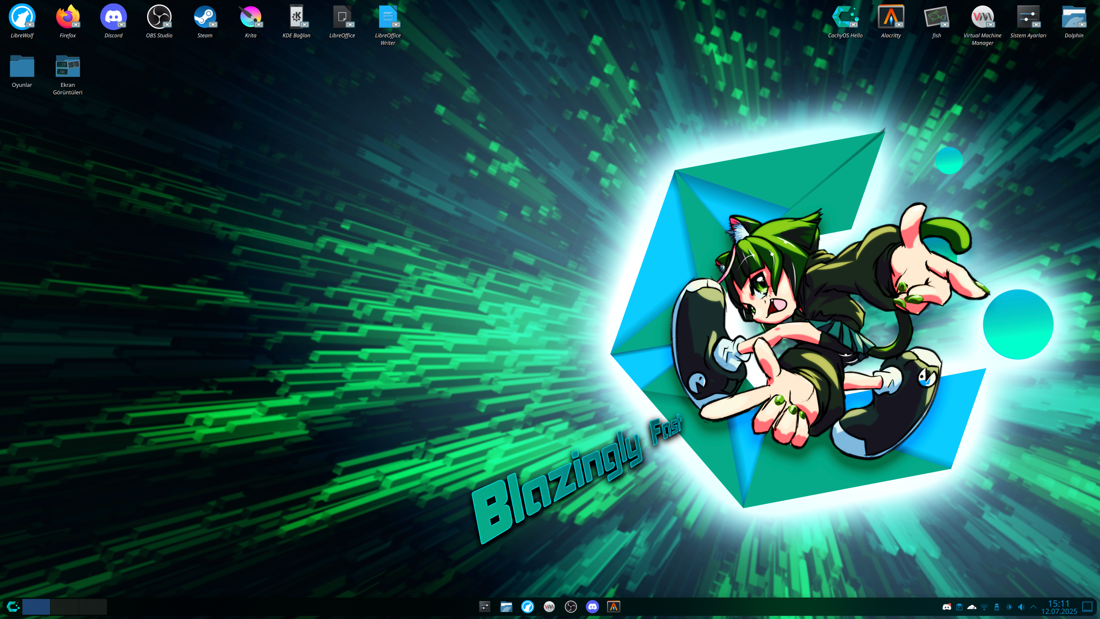1100x619 pixels.
Task: Open the Dolphin file manager in the taskbar
Action: 506,606
